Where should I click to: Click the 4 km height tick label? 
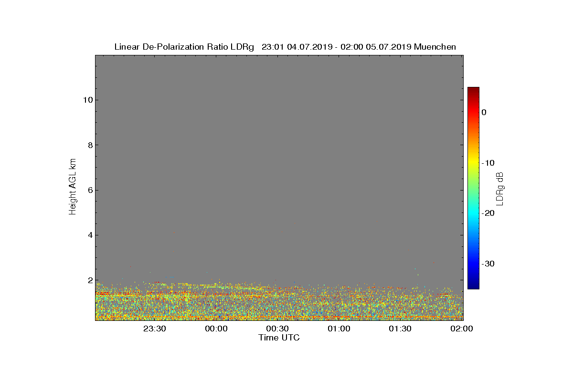click(89, 235)
